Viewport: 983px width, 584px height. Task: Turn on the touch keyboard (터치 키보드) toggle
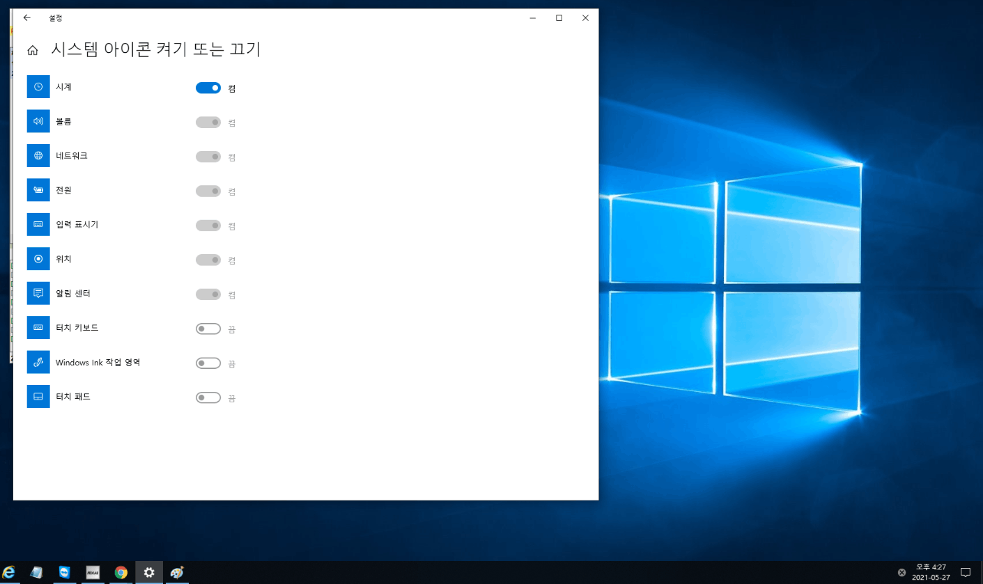point(208,329)
